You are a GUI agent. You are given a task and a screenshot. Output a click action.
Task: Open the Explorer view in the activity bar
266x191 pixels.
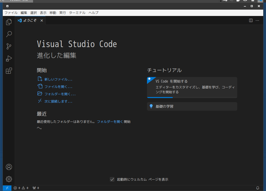[x=9, y=22]
